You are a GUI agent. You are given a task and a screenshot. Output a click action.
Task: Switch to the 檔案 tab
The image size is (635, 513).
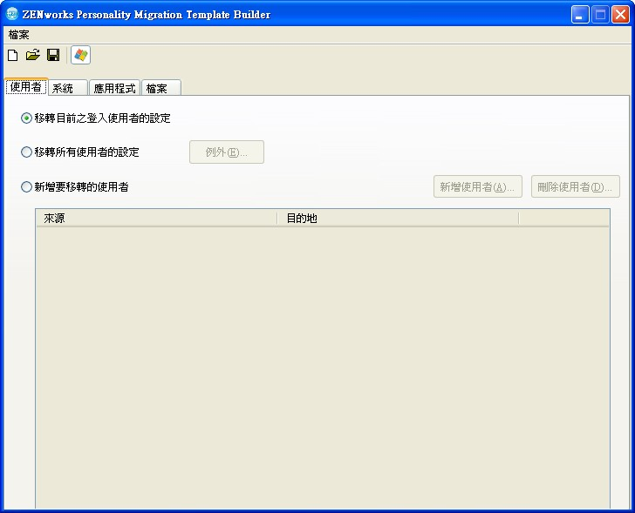pos(161,88)
